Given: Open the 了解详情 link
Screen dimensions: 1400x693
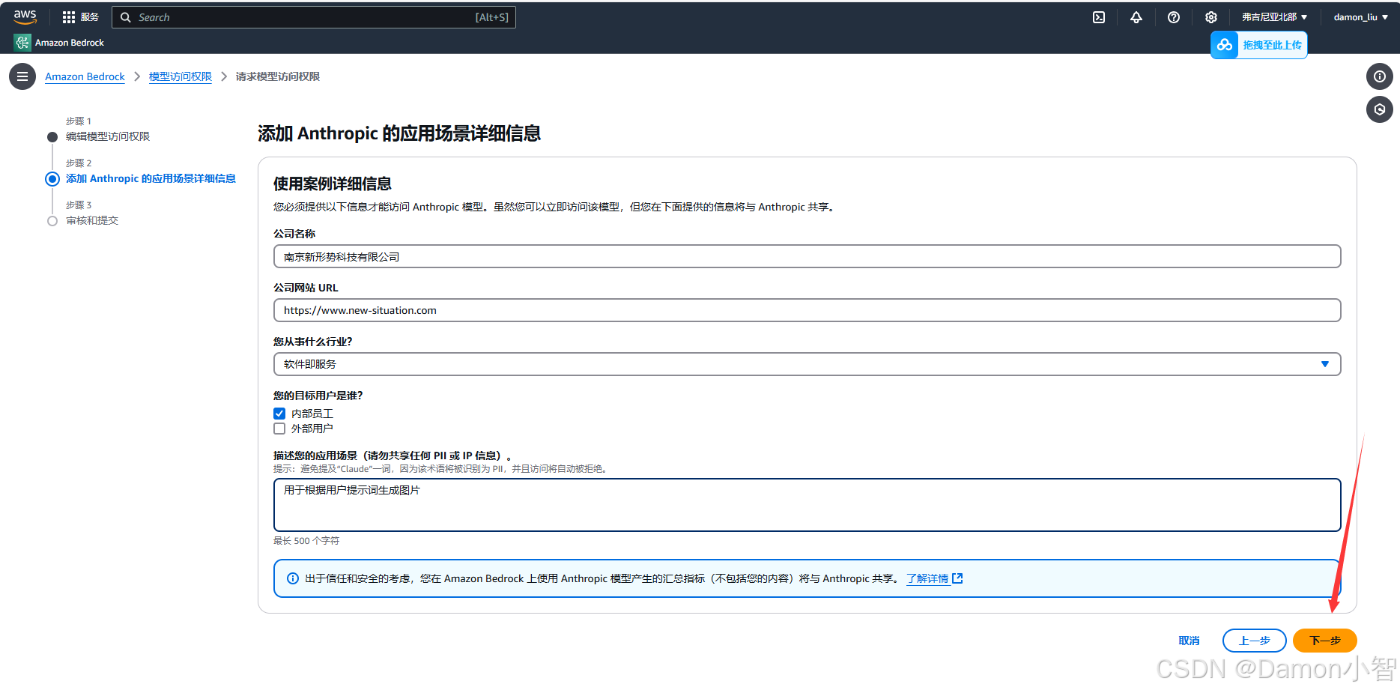Looking at the screenshot, I should (934, 578).
